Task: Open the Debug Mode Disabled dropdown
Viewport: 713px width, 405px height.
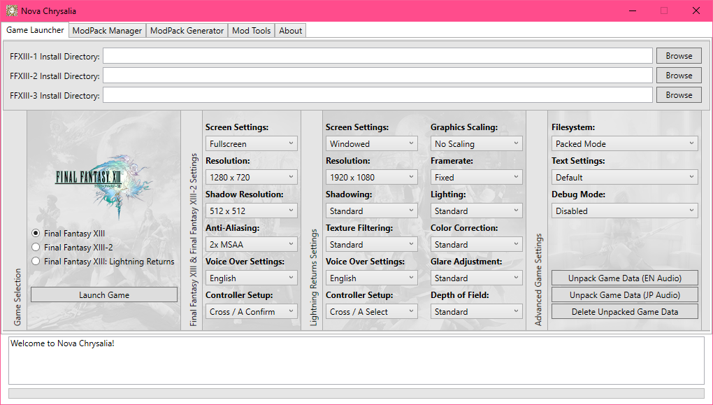Action: [x=625, y=211]
